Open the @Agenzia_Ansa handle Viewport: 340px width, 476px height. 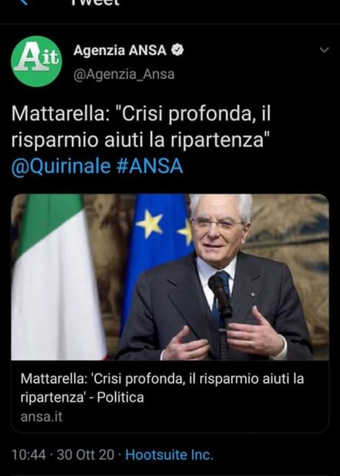(x=124, y=74)
